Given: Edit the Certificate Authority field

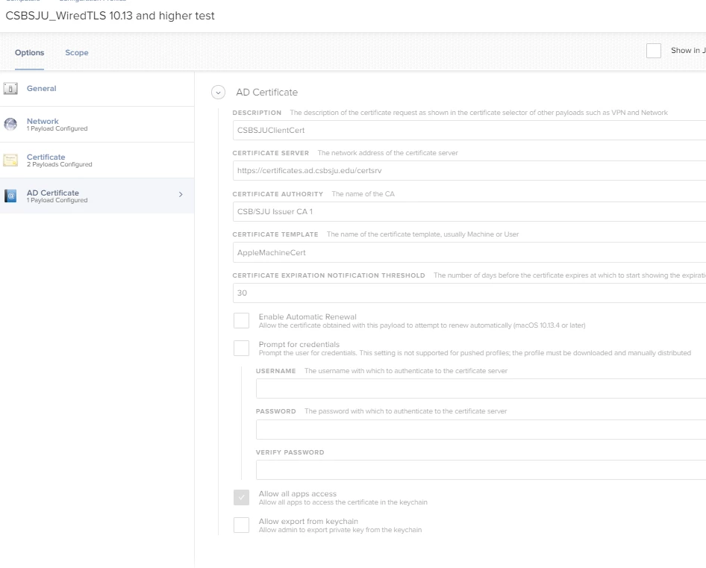Looking at the screenshot, I should point(469,212).
